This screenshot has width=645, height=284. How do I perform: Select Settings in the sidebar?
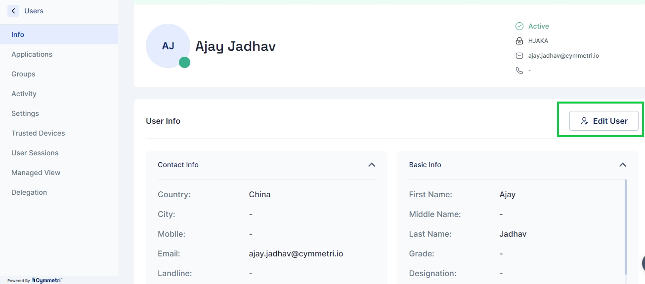25,113
